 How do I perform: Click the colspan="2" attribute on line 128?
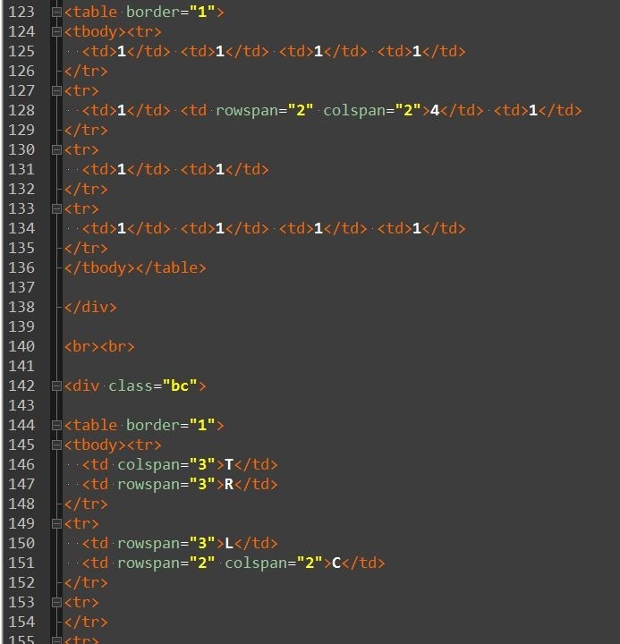(x=372, y=111)
